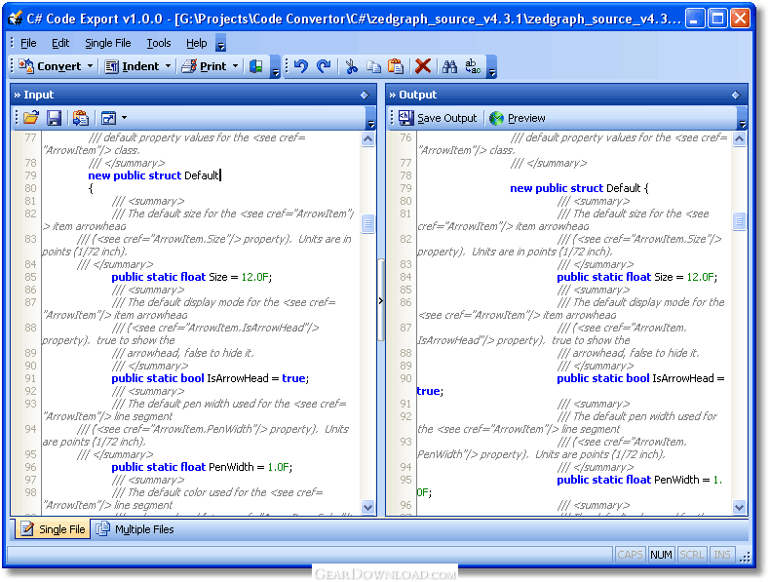Click the window resize grip in status bar
770x582 pixels.
(x=745, y=556)
